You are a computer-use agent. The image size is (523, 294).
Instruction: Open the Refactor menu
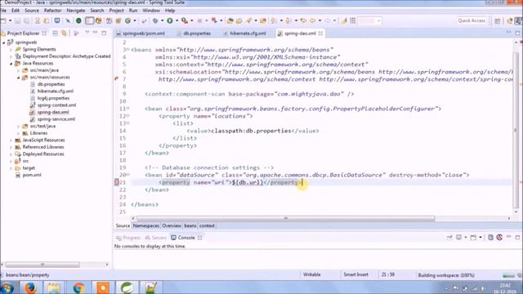coord(52,11)
